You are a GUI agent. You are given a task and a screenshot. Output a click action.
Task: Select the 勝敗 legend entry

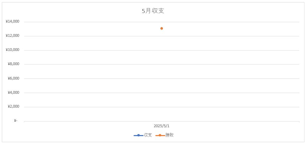pos(165,135)
